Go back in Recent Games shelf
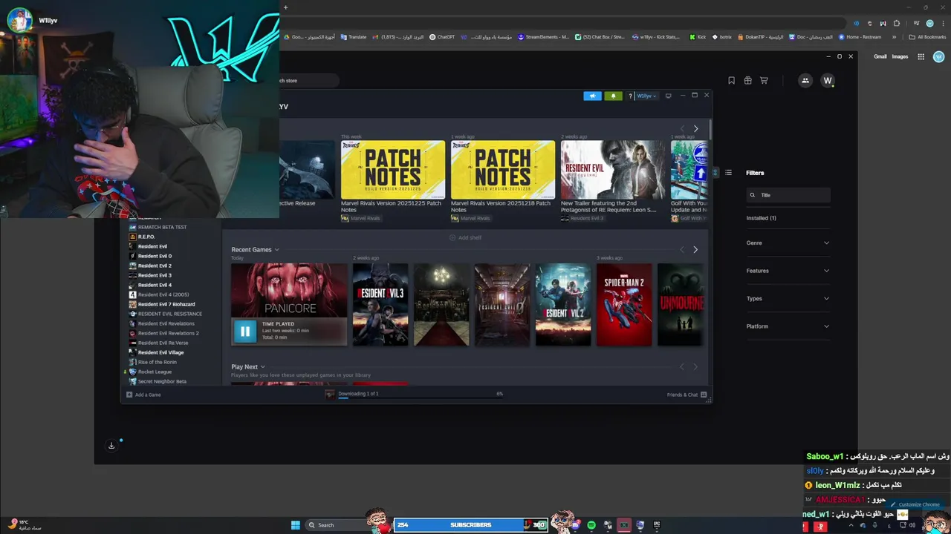The width and height of the screenshot is (951, 534). click(x=682, y=250)
